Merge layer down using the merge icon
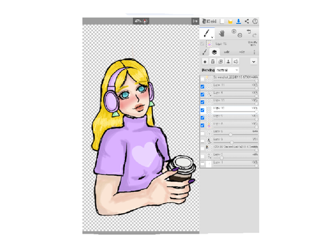Viewport: 319px width, 239px height. (228, 62)
